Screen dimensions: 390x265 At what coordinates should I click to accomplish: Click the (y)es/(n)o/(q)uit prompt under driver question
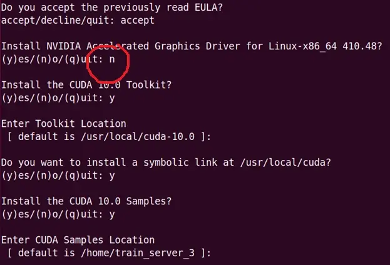[x=52, y=59]
